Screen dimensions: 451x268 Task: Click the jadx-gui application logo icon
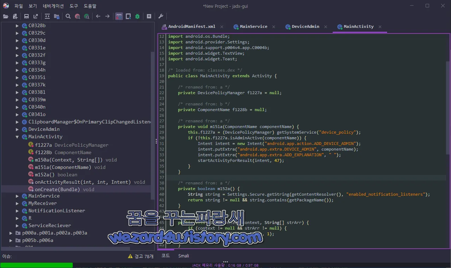(x=6, y=6)
